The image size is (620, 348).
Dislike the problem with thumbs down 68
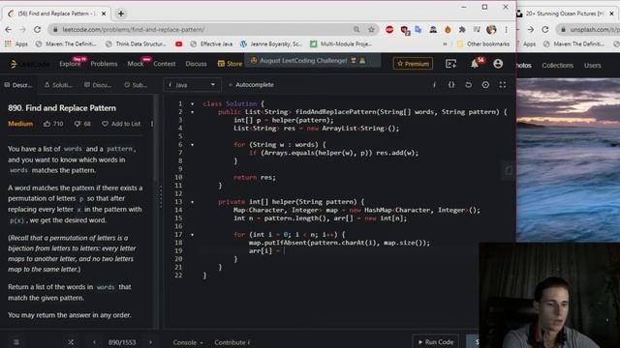click(x=82, y=124)
